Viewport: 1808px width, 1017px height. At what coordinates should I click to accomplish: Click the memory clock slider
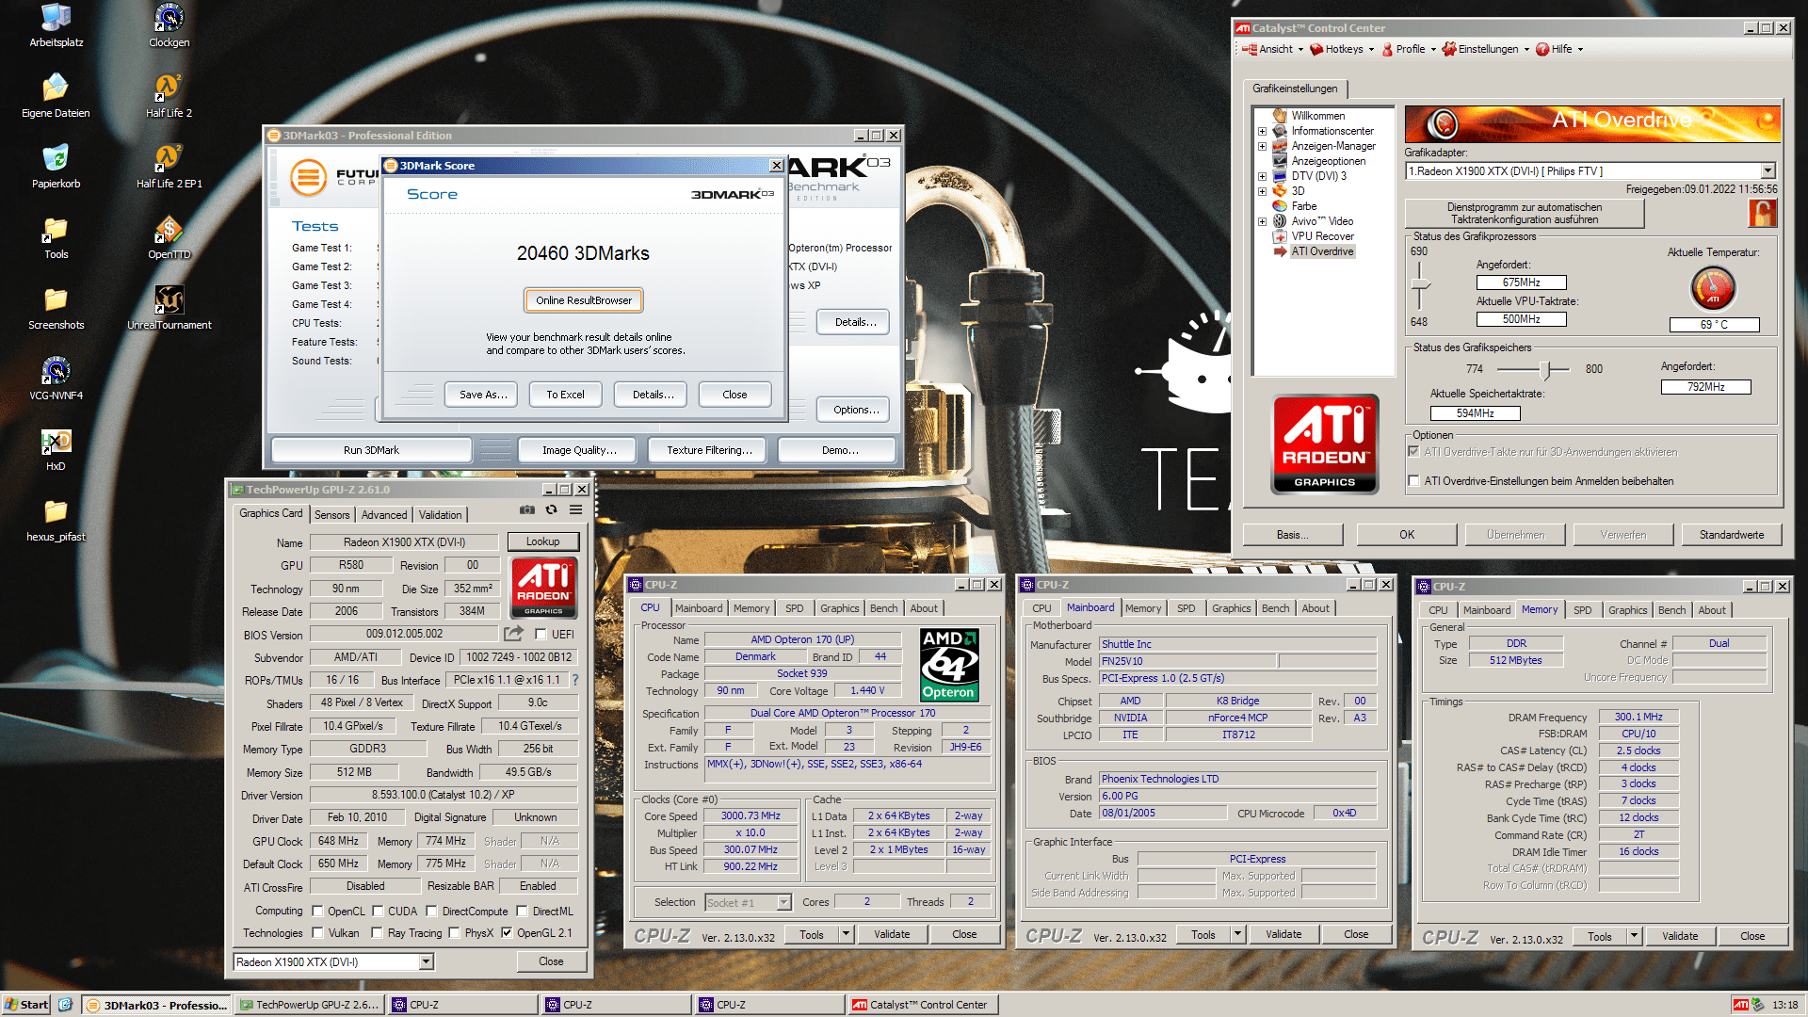[1544, 369]
